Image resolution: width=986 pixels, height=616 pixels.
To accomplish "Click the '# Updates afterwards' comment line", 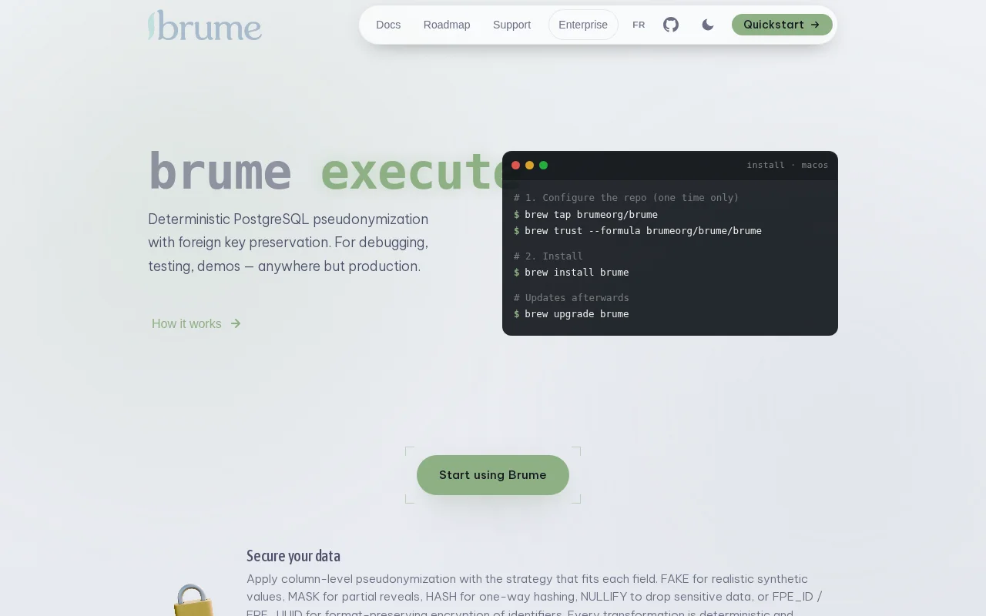I will [572, 297].
